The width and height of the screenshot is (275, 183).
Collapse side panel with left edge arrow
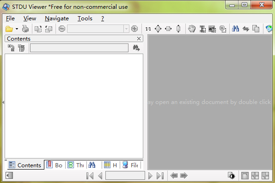[3, 103]
